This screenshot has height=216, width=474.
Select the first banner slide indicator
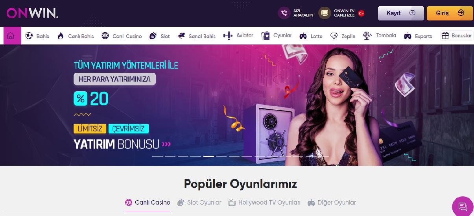tap(157, 156)
